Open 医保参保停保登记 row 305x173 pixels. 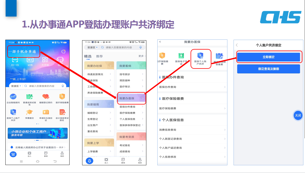pos(131,125)
